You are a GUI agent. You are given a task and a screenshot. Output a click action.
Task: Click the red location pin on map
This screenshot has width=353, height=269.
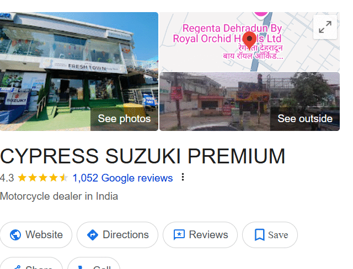pyautogui.click(x=249, y=40)
